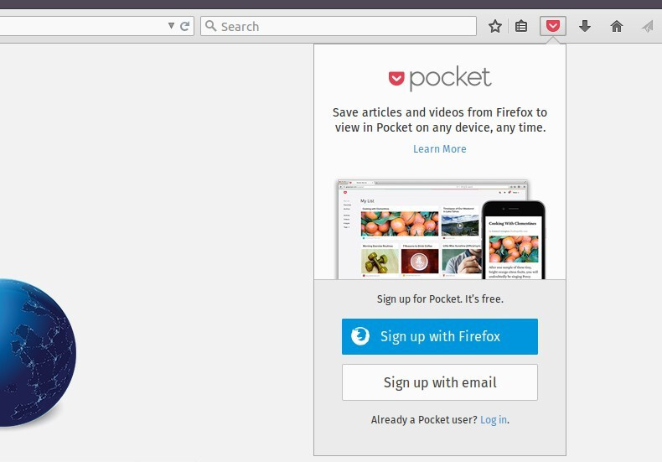Viewport: 662px width, 462px height.
Task: Open the bookmarks list icon
Action: 521,26
